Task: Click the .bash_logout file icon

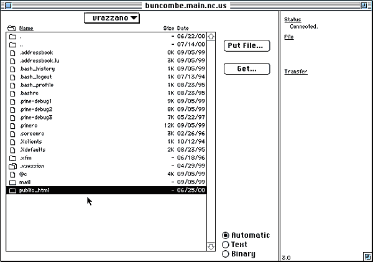Action: tap(12, 77)
